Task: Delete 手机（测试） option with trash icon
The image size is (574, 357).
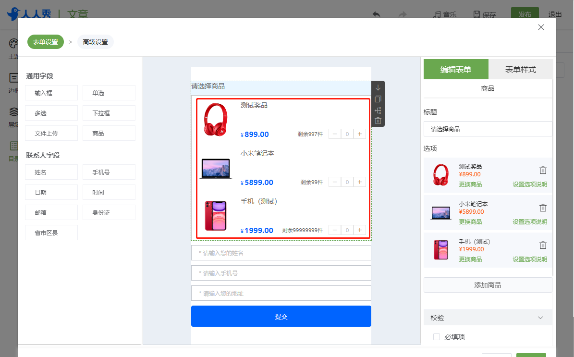Action: [x=543, y=245]
